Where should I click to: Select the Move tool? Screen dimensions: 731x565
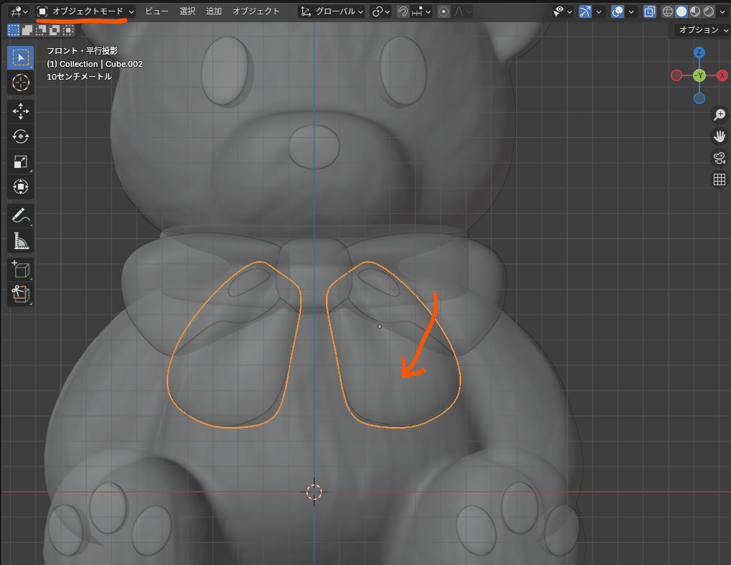(21, 111)
